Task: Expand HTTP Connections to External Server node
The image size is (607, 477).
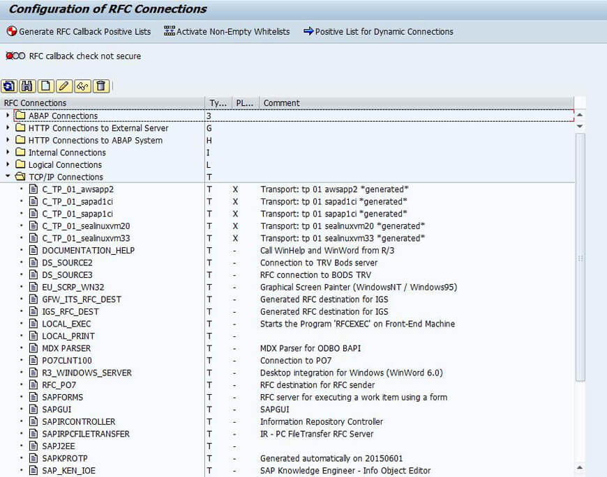Action: coord(8,128)
